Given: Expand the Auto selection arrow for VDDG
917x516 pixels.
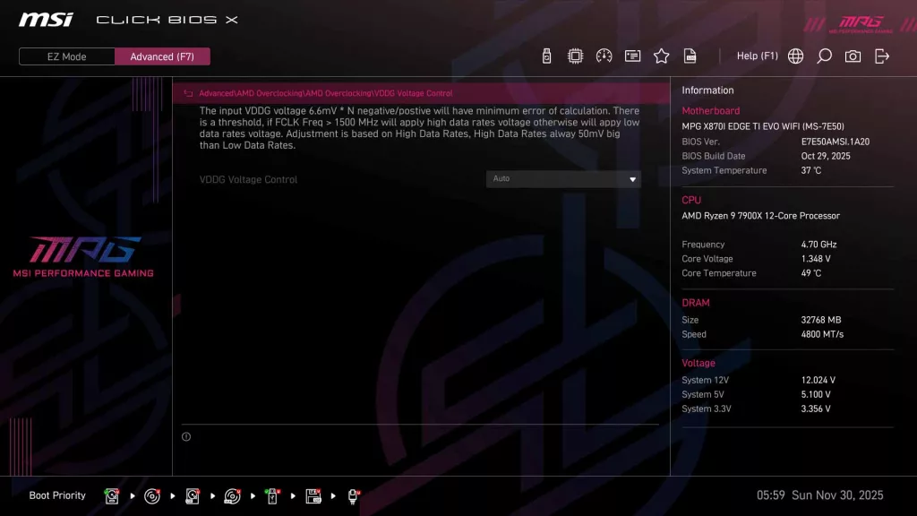Looking at the screenshot, I should [x=632, y=178].
